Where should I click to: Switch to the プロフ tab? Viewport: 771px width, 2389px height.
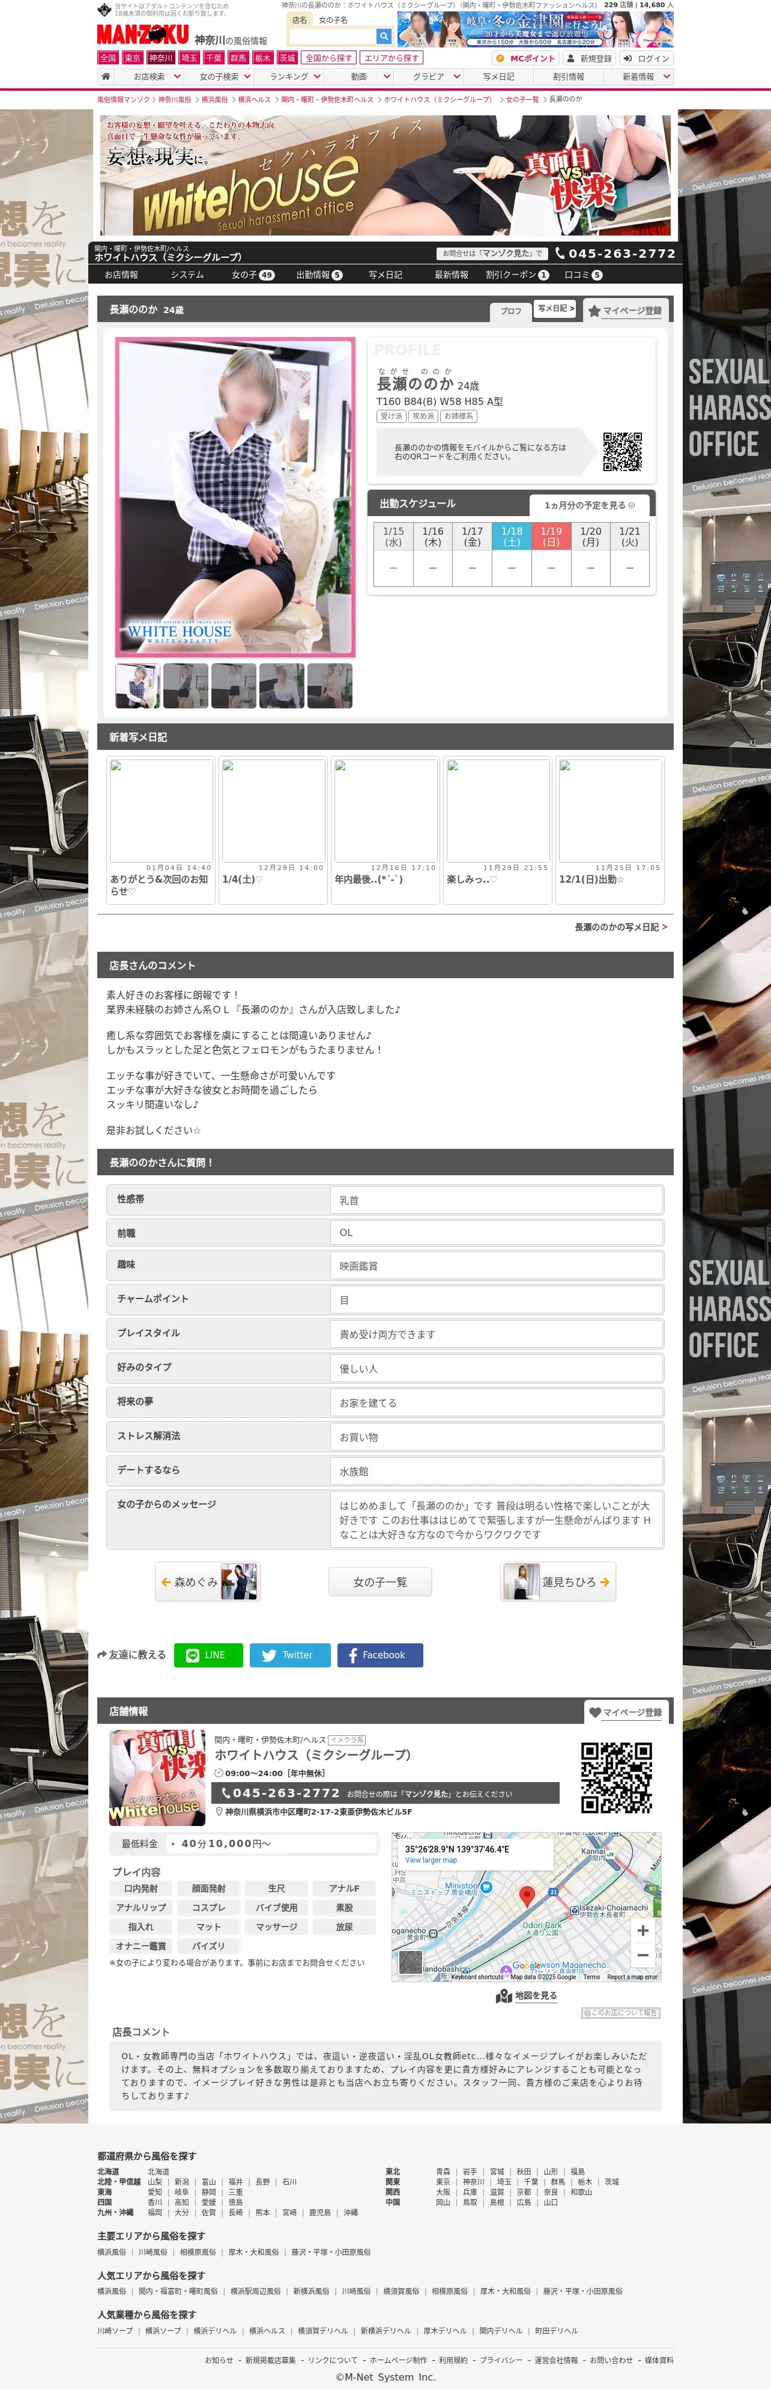pos(510,311)
